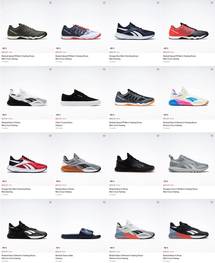
Task: Toggle heart on red-black Speed TR shoe
Action: [x=211, y=3]
